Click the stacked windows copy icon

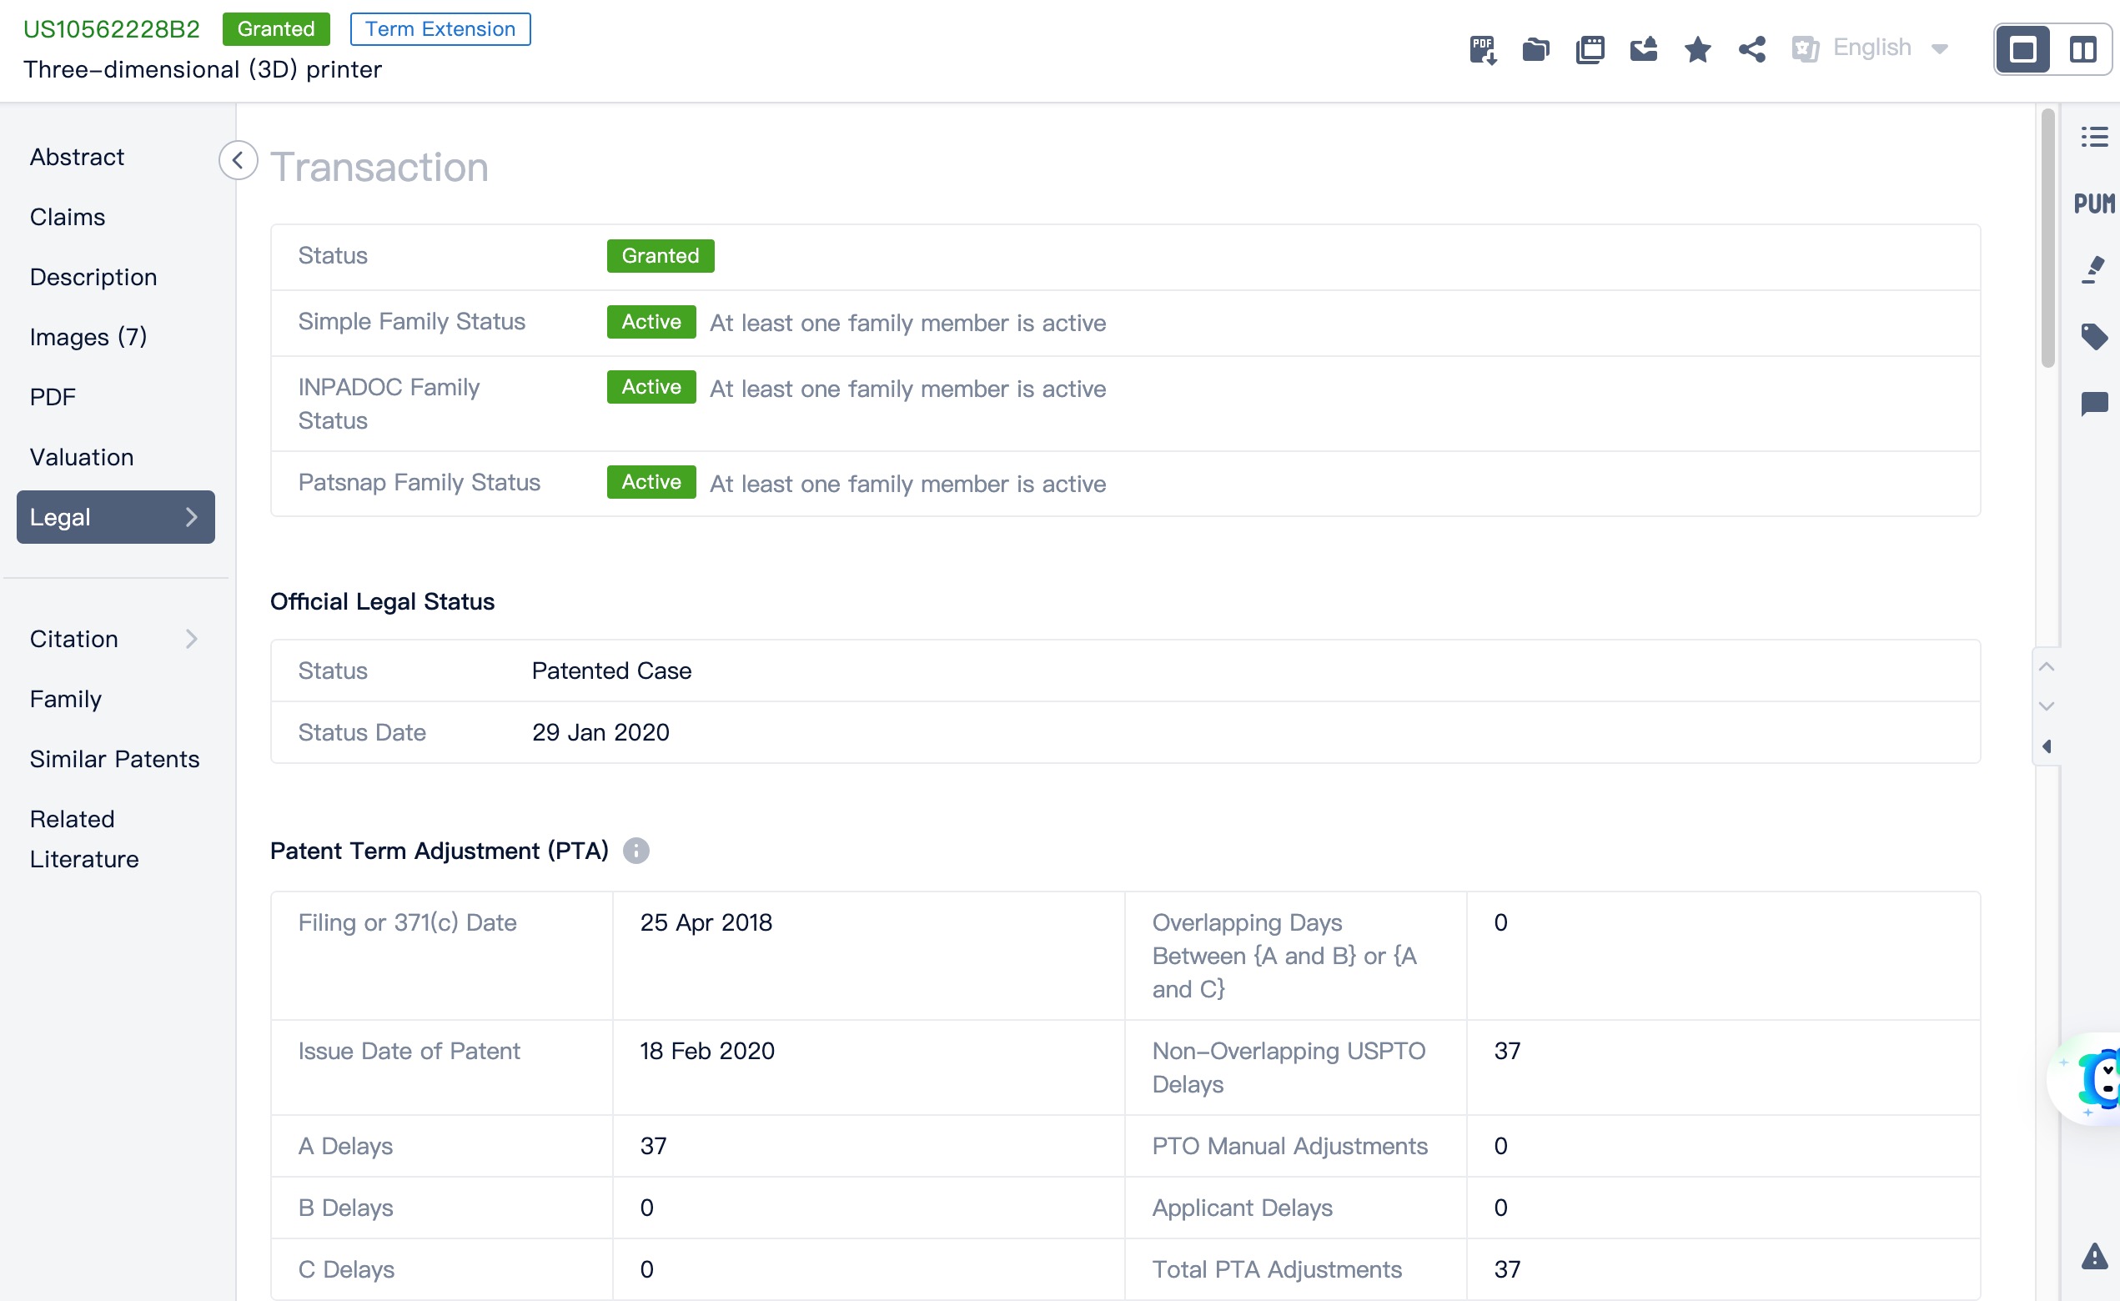tap(1590, 49)
